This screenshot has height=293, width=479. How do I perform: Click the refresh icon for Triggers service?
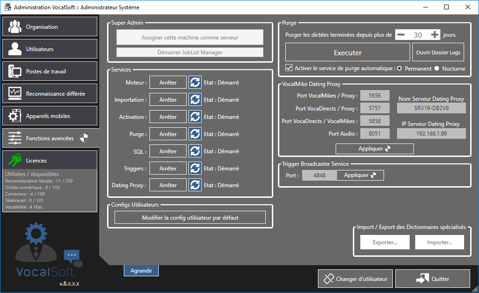(x=195, y=169)
